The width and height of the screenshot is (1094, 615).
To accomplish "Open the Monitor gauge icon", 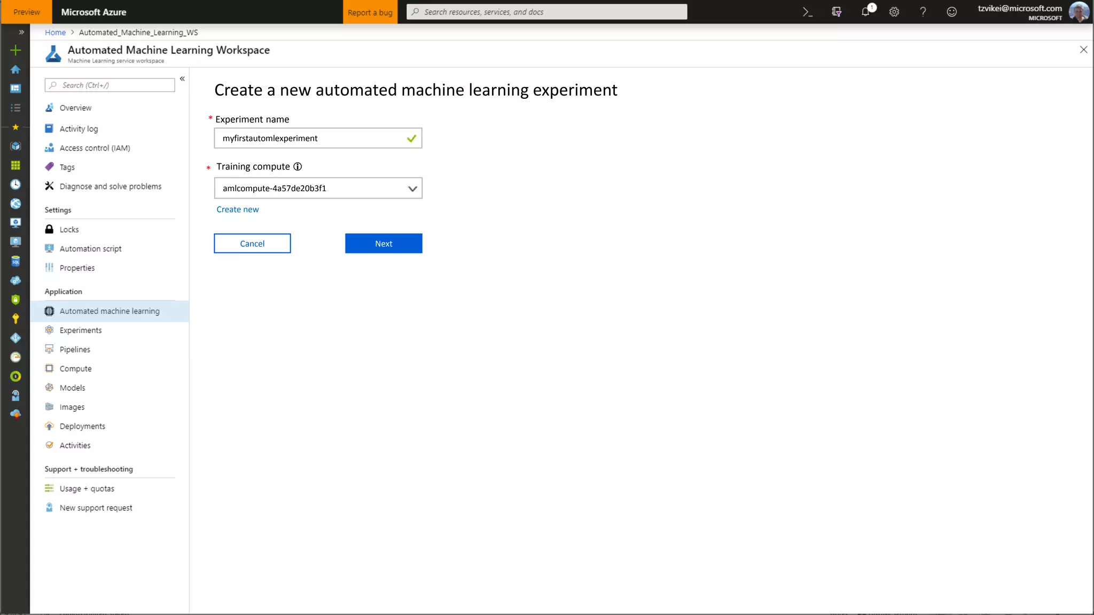I will point(15,357).
